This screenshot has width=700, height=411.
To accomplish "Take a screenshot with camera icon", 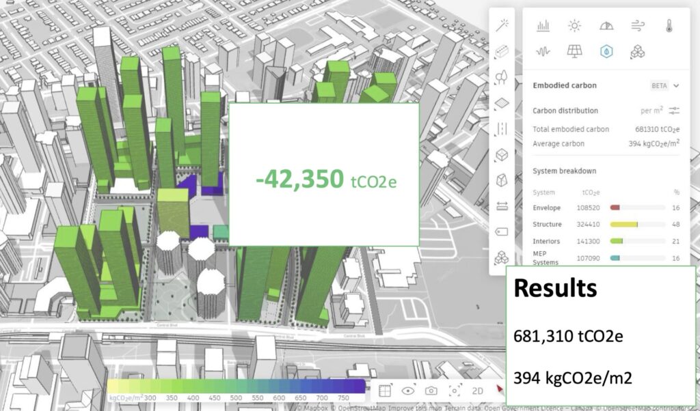I will pos(431,391).
